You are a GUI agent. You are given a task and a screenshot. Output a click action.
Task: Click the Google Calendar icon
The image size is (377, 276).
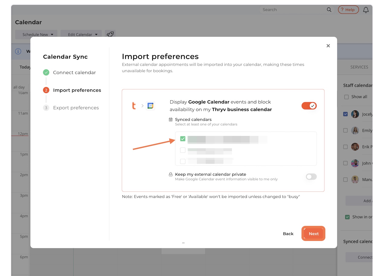pos(150,106)
